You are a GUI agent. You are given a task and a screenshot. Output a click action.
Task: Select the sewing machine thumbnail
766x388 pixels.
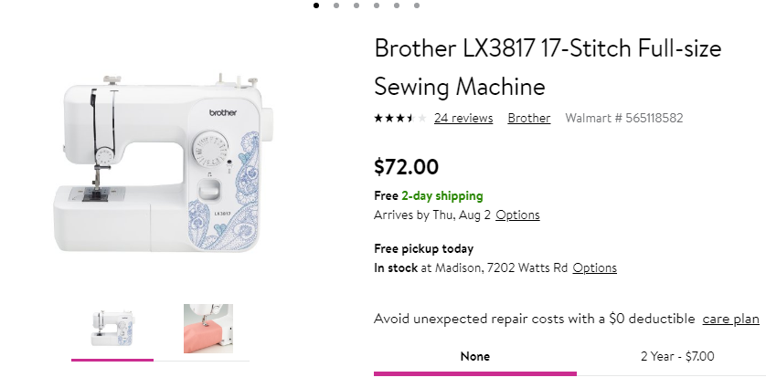tap(112, 329)
